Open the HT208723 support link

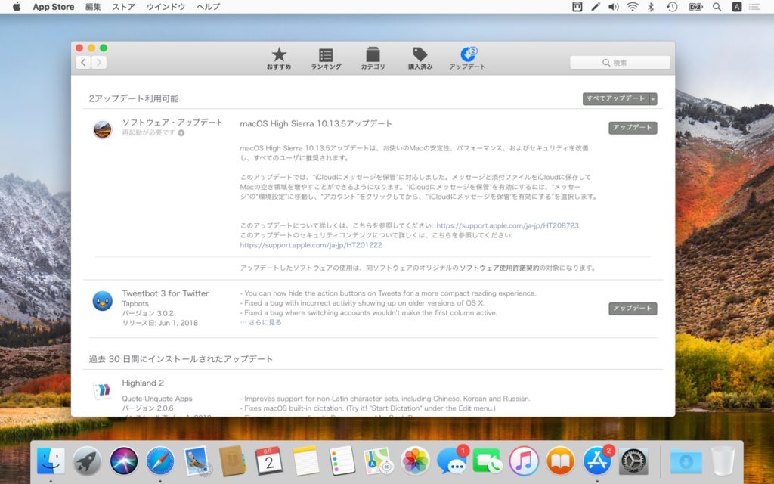(x=507, y=225)
